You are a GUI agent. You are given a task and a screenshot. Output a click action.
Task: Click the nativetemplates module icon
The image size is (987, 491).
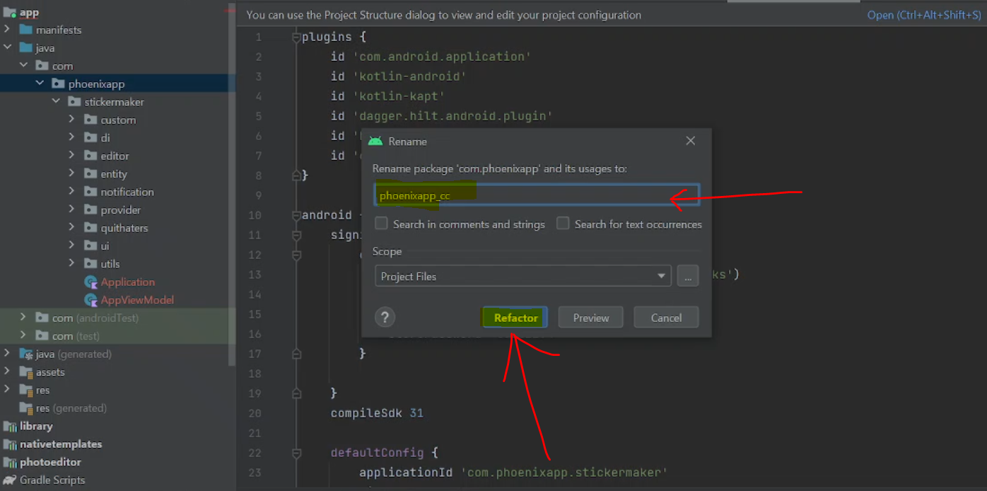tap(10, 444)
